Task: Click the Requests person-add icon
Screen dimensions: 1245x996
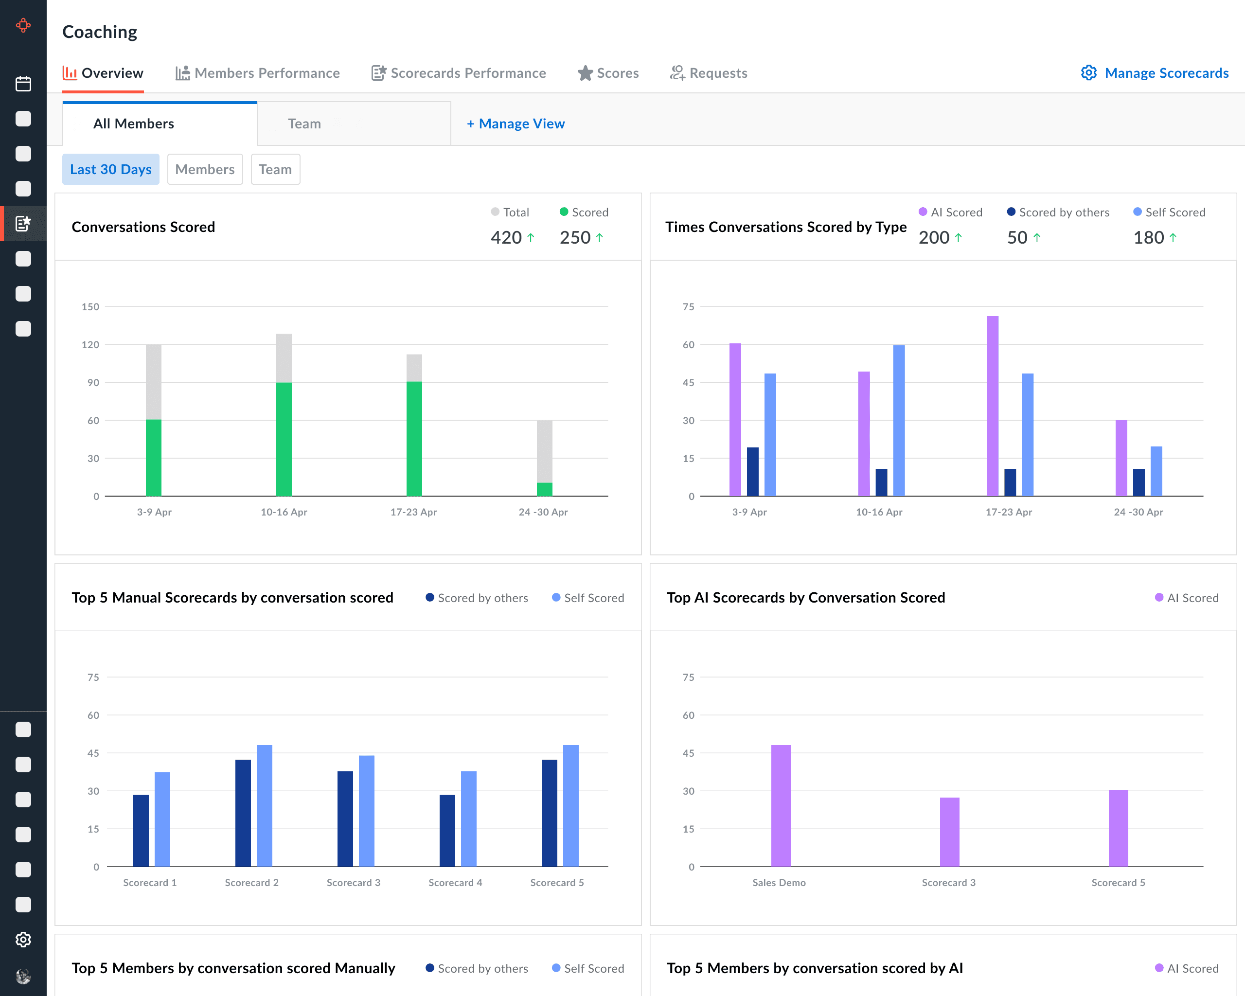Action: click(677, 73)
